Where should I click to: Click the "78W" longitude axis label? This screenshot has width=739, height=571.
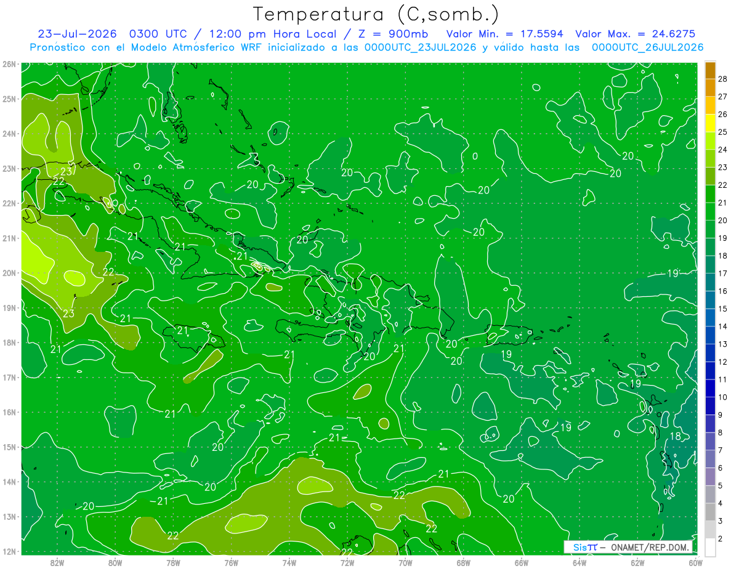click(173, 562)
